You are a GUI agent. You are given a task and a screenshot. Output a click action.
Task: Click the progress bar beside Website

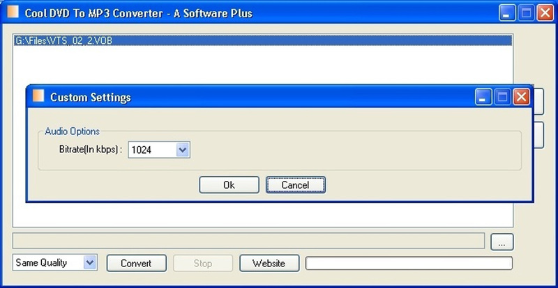click(x=409, y=263)
